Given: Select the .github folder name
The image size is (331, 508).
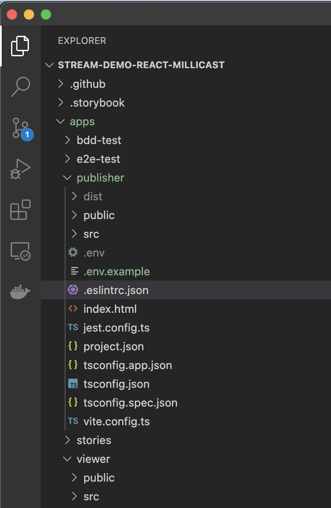Looking at the screenshot, I should pos(88,84).
